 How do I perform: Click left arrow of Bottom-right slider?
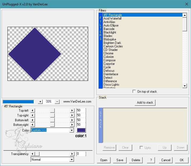click(33, 125)
